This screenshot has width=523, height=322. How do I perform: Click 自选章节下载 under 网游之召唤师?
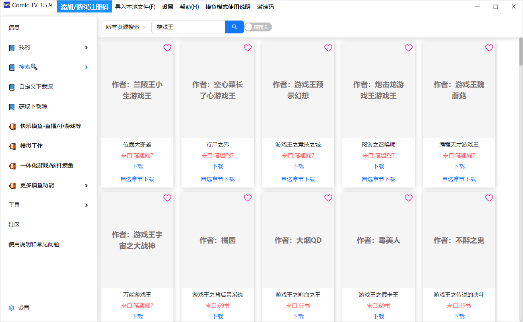pos(379,179)
